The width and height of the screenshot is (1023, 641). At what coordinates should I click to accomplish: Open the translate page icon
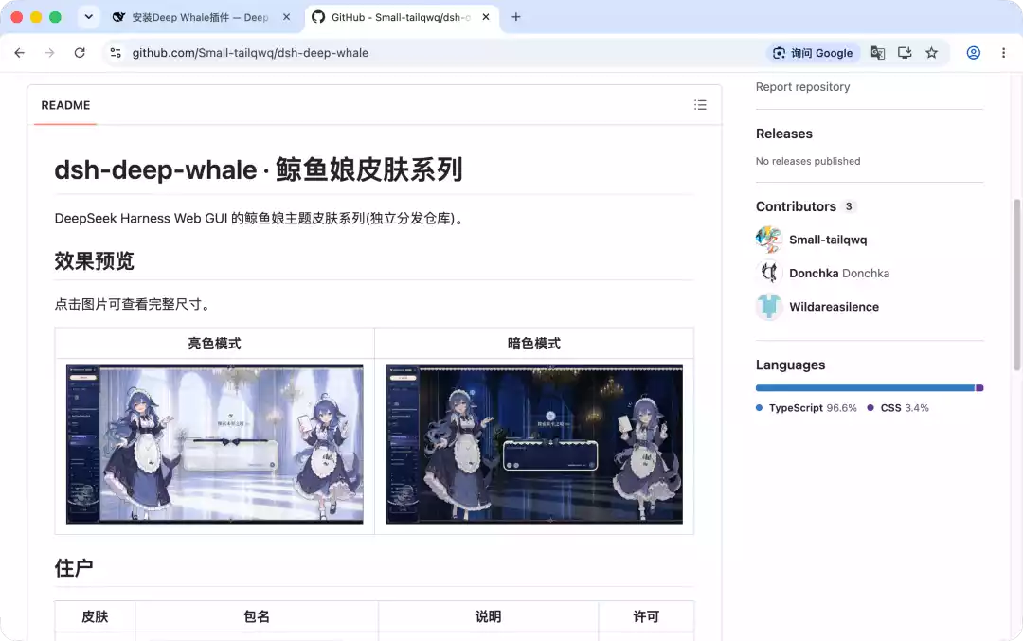(x=877, y=53)
